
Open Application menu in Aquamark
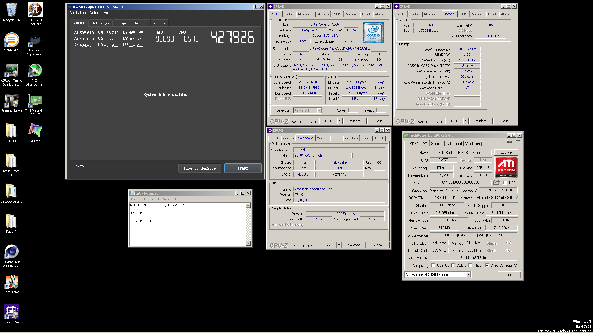tap(78, 13)
